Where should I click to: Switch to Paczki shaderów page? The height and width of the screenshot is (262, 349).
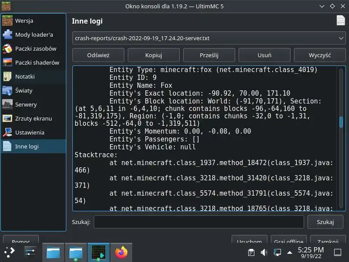(34, 62)
